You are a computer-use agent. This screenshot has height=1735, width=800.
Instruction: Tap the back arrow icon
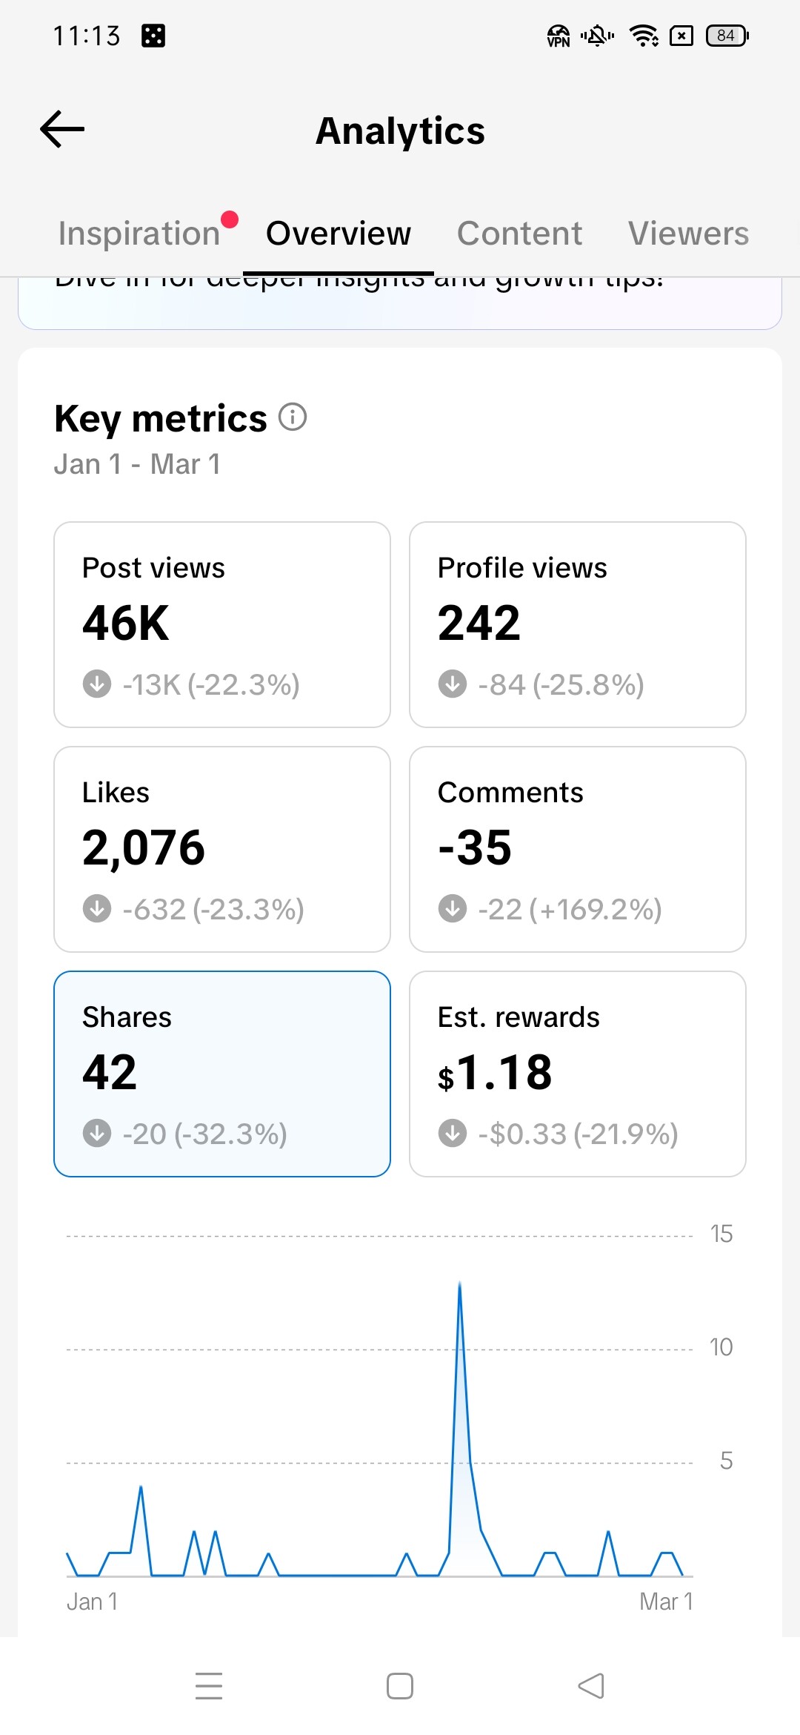62,130
